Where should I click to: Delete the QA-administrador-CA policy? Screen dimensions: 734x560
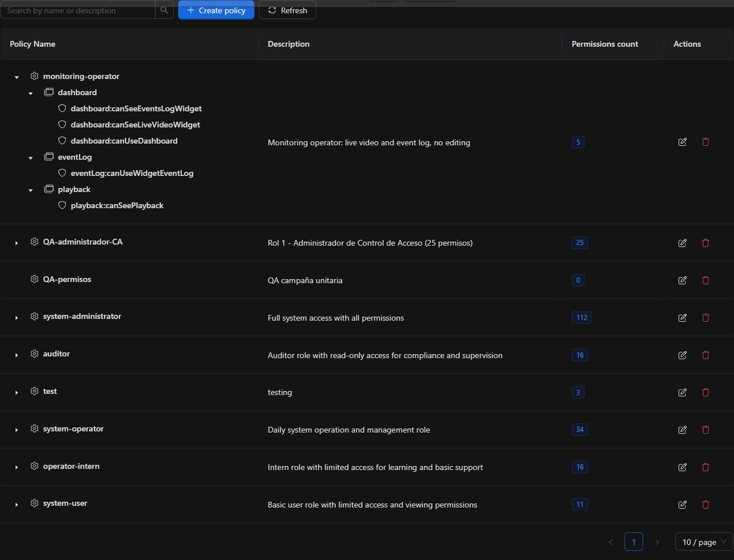[x=705, y=243]
